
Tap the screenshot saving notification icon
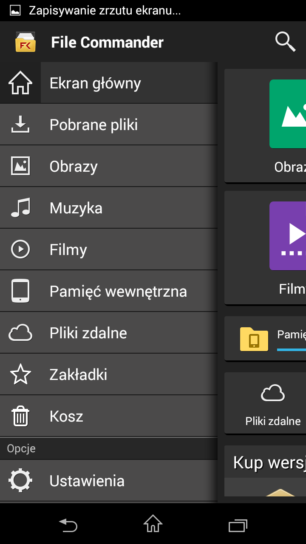coord(15,11)
